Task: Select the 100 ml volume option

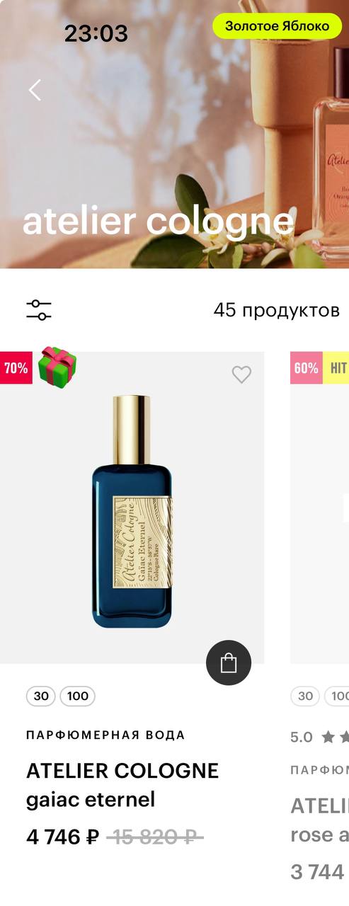Action: [78, 696]
